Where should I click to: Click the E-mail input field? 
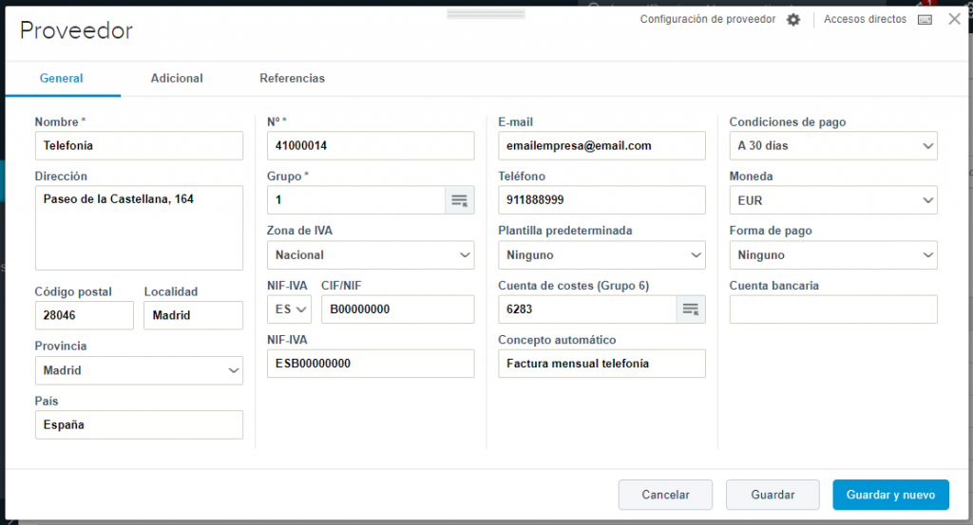[601, 146]
